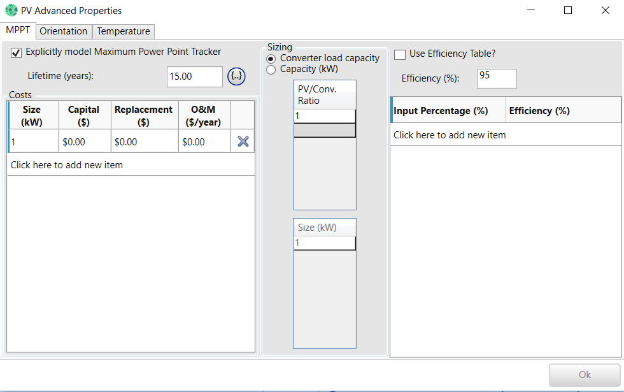Viewport: 624px width, 392px height.
Task: Select Capacity (kW) sizing option
Action: point(271,69)
